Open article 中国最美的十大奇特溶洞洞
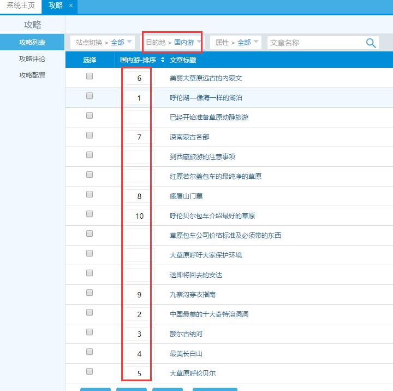The width and height of the screenshot is (393, 391). [209, 314]
